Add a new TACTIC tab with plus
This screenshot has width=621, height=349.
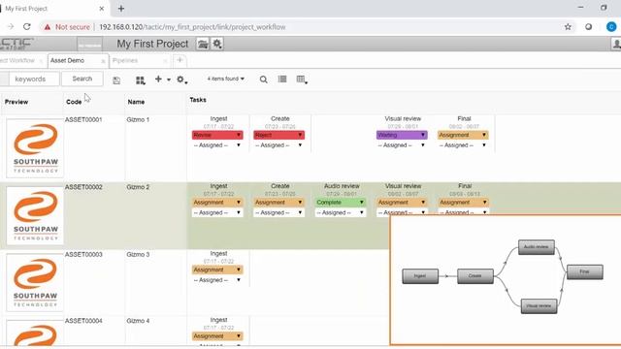[180, 60]
